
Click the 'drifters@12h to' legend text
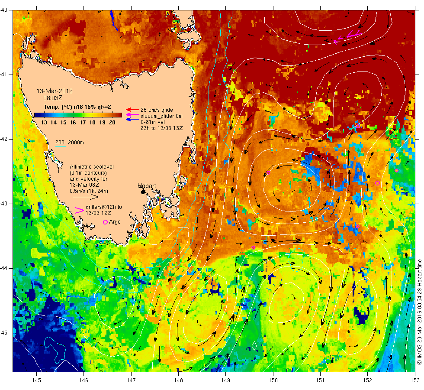click(104, 207)
